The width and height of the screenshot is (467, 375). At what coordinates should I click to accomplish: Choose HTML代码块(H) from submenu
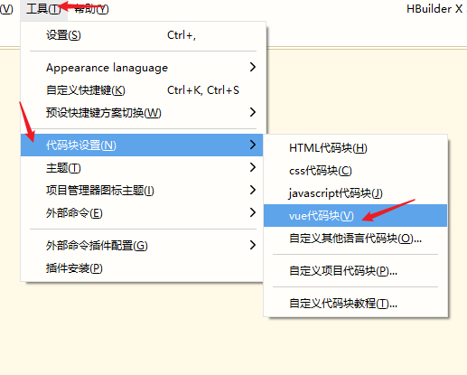355,148
